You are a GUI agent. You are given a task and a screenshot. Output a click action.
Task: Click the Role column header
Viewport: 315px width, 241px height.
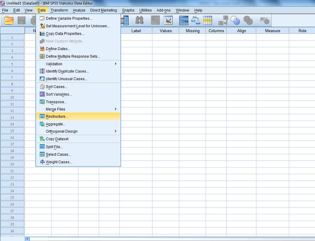tap(302, 31)
